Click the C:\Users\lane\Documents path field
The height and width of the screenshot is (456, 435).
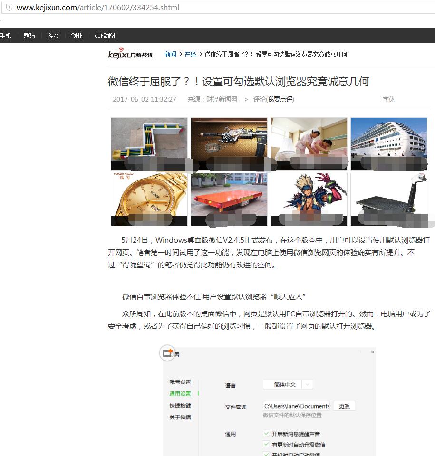point(296,406)
